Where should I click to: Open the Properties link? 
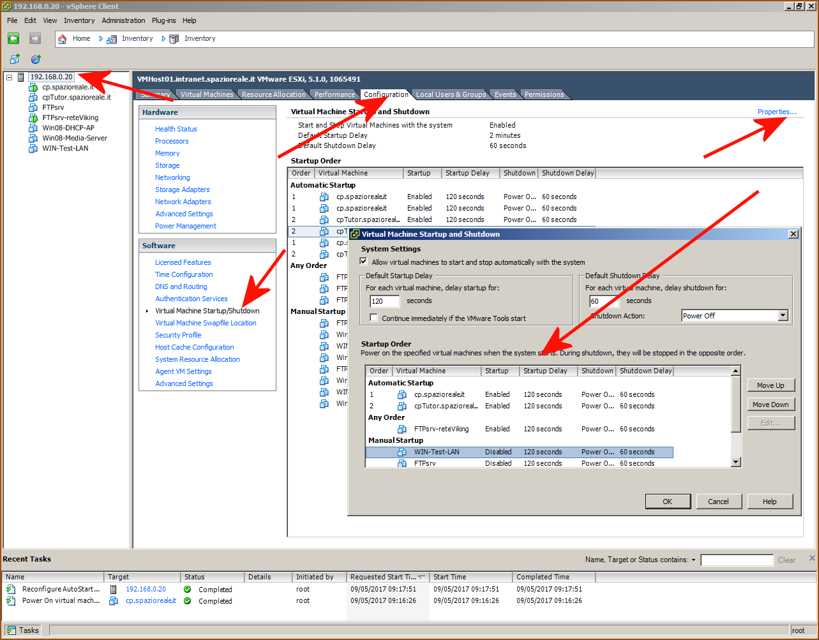point(777,112)
